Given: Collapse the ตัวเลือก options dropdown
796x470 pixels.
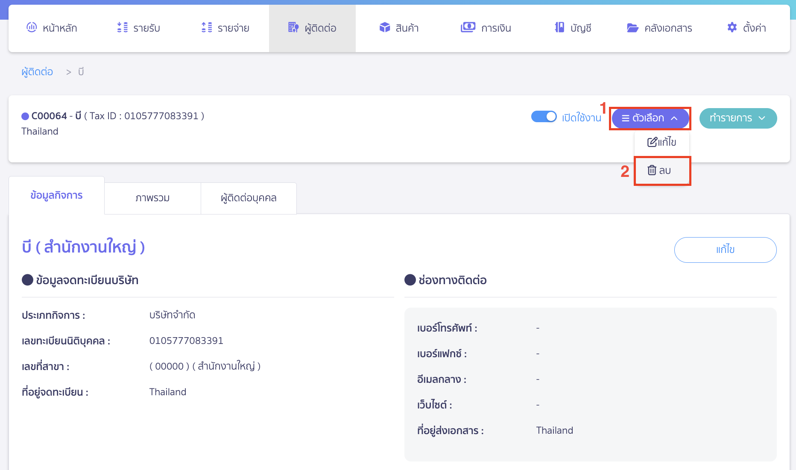Looking at the screenshot, I should click(x=650, y=118).
